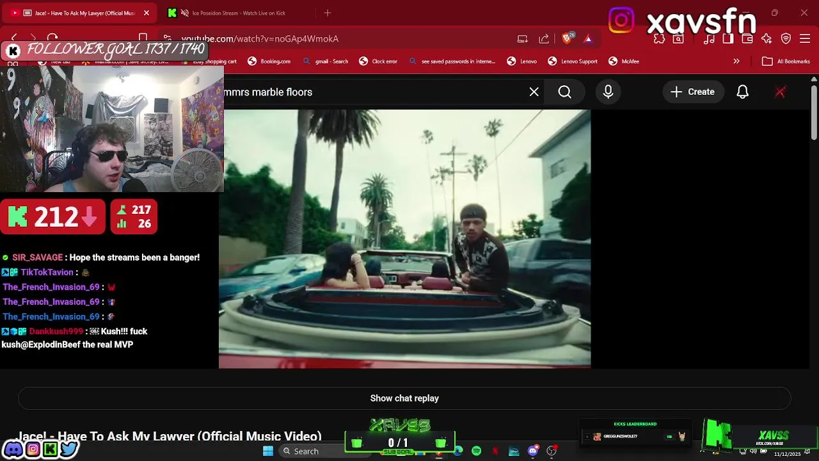Click username SIR_SAVAGE in chat

[x=38, y=257]
